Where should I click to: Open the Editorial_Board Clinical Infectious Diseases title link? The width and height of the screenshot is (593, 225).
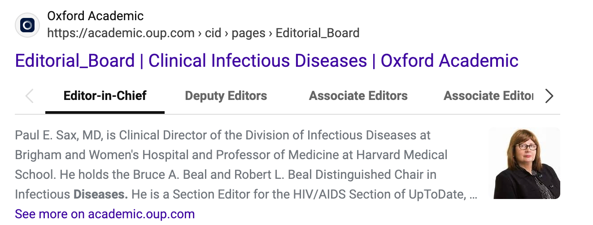[266, 61]
